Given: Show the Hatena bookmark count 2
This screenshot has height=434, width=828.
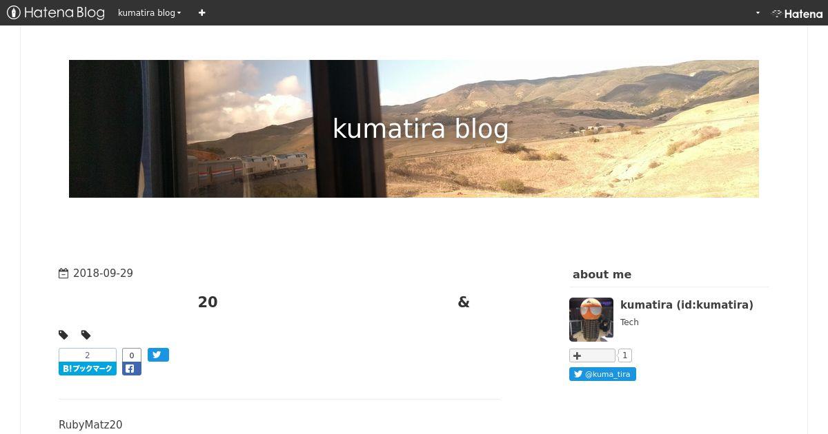Looking at the screenshot, I should coord(88,355).
